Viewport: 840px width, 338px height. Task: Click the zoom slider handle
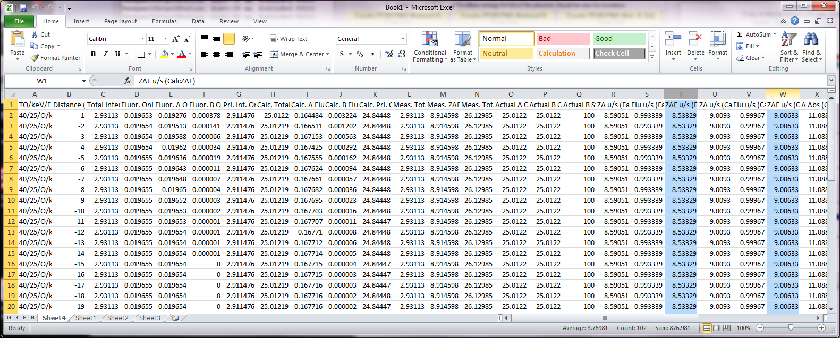791,328
